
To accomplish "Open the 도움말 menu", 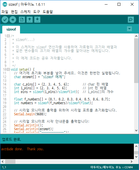I will 48,12.
